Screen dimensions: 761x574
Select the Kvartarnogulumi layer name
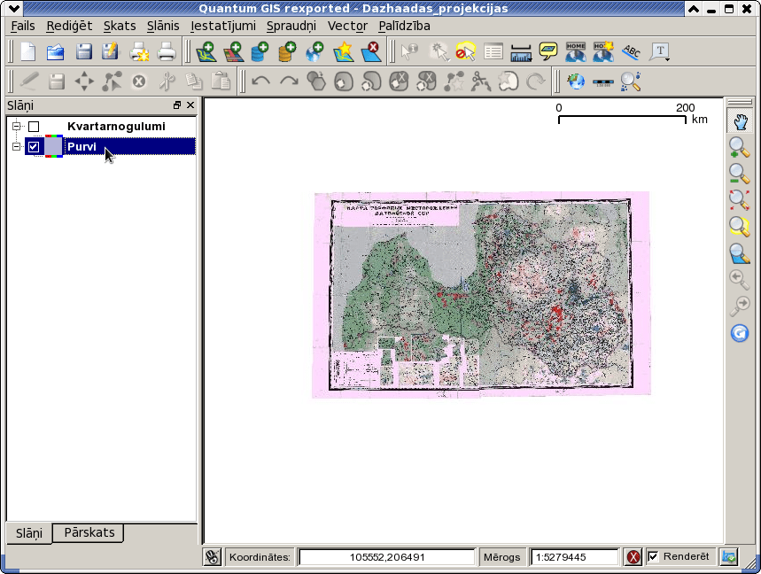[x=116, y=127]
